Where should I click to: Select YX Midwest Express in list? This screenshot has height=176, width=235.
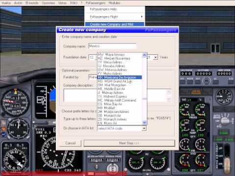click(x=120, y=96)
